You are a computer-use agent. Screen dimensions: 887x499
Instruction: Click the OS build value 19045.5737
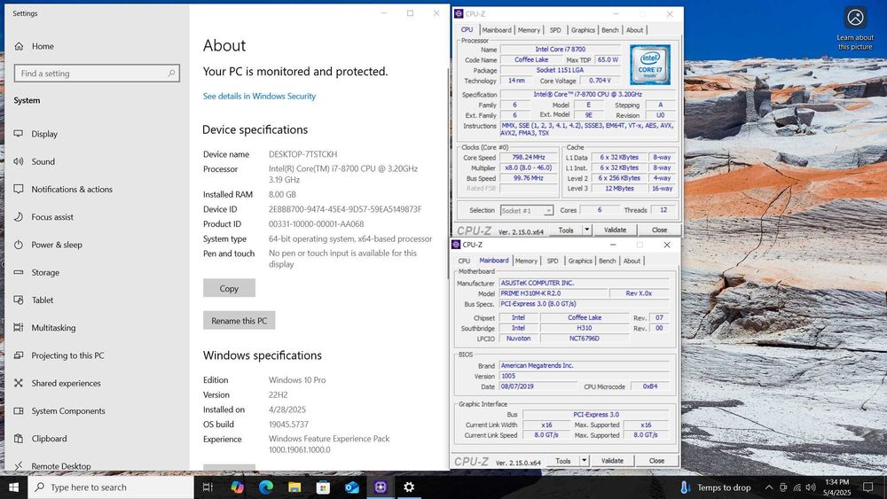(x=288, y=425)
